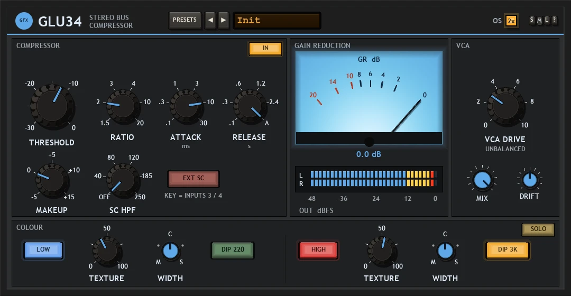The width and height of the screenshot is (571, 296).
Task: Click the SC HPF knob
Action: (x=123, y=181)
